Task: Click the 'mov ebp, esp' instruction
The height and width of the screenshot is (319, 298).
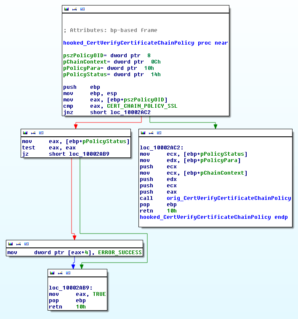Action: (90, 93)
